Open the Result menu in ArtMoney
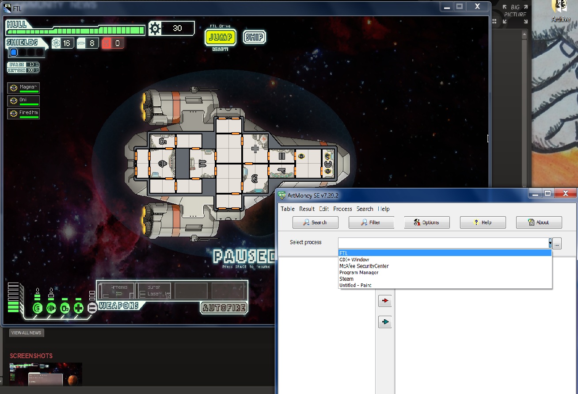Viewport: 578px width, 394px height. [307, 209]
